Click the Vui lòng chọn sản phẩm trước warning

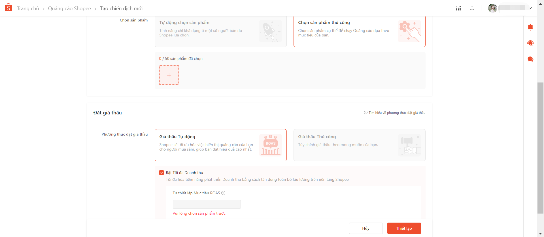coord(199,213)
